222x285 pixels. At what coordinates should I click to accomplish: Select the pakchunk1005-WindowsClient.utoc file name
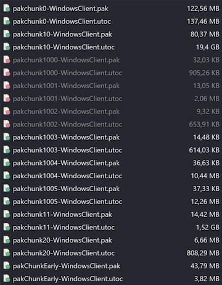(67, 202)
